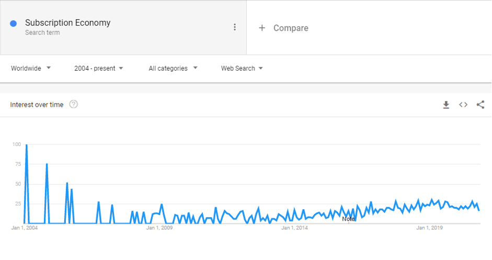
Task: Click the Compare button to add a term
Action: tap(291, 28)
